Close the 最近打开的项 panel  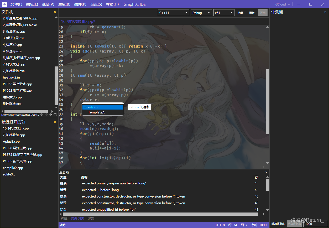(55, 122)
